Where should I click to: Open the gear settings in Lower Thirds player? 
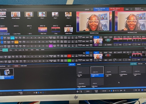(x=139, y=90)
